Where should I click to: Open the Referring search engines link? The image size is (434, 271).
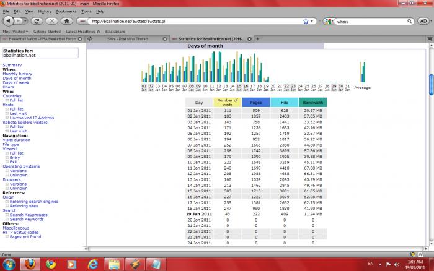pos(33,202)
